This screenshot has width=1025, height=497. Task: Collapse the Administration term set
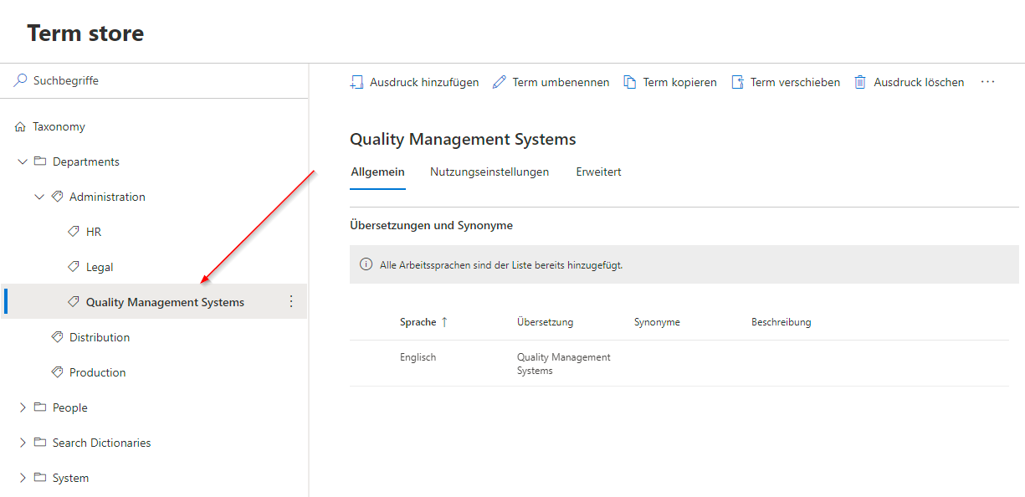[x=39, y=197]
